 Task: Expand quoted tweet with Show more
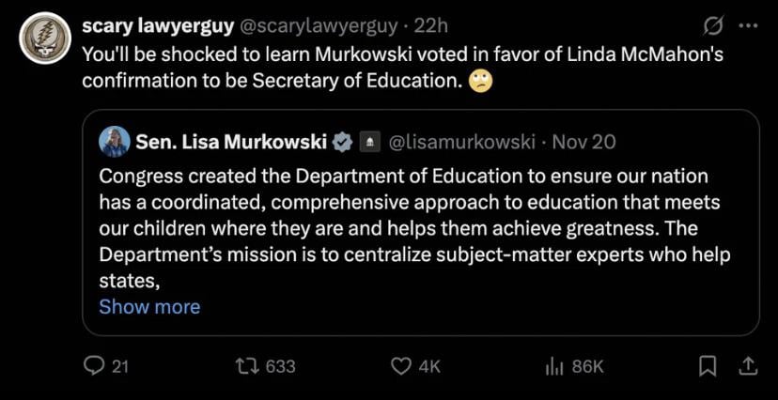(149, 307)
